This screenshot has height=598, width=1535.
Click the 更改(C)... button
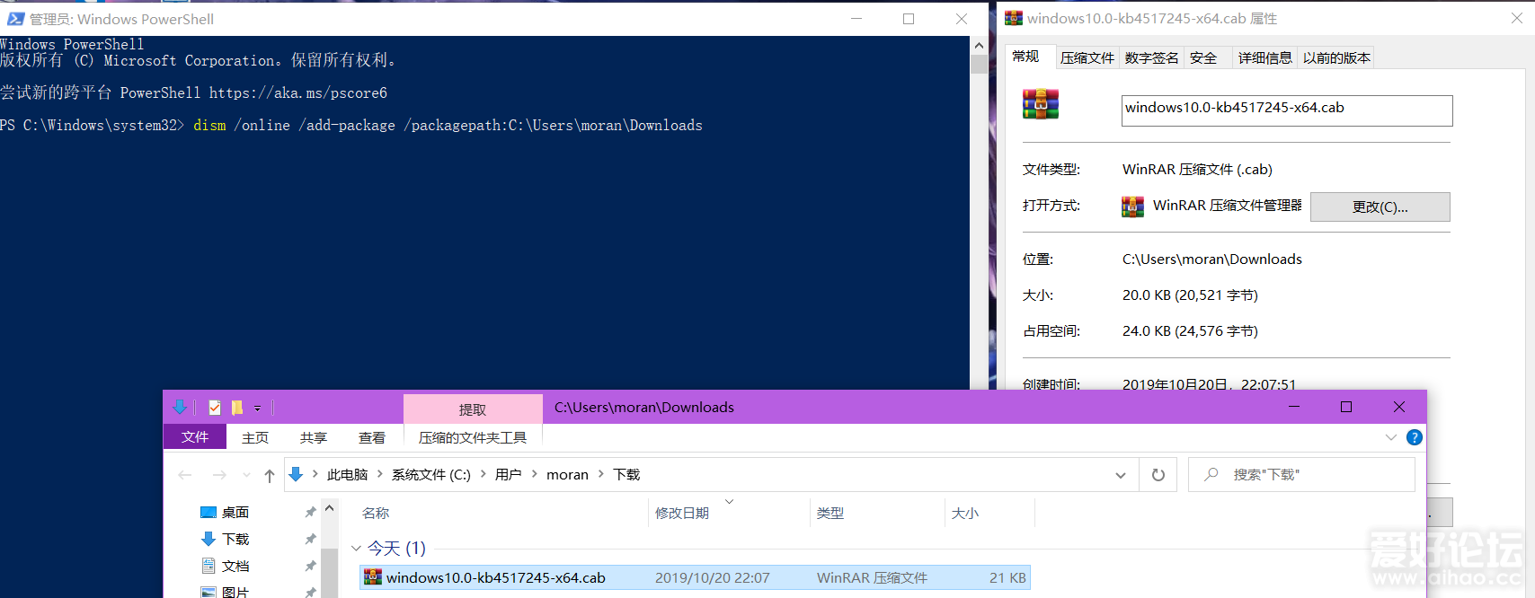[1380, 207]
